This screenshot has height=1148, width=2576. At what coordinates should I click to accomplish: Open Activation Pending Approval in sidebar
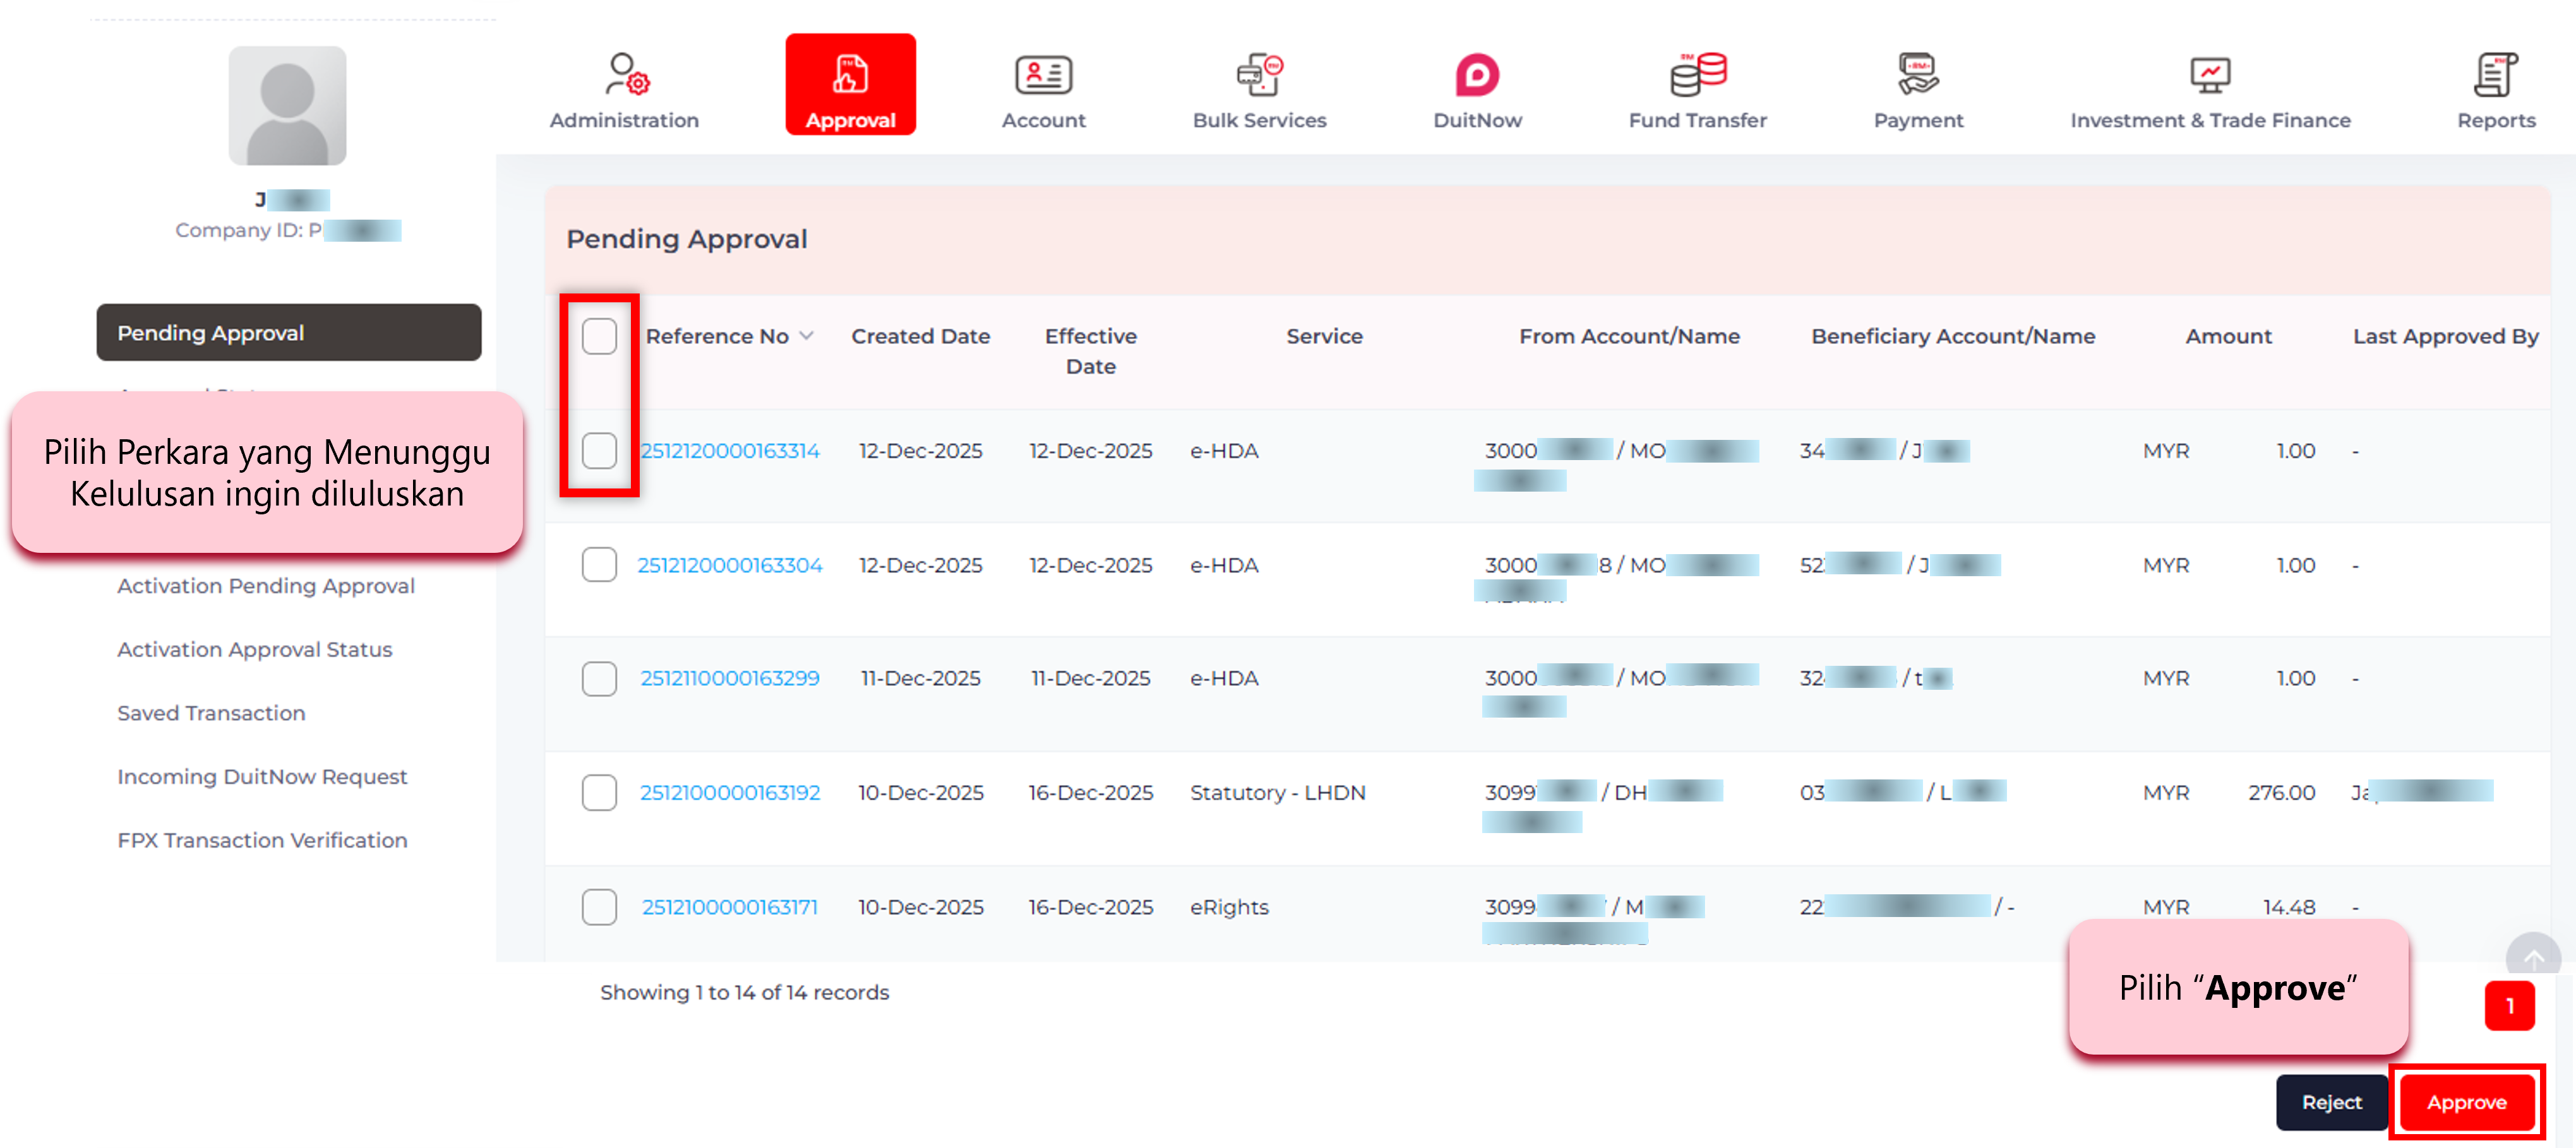[x=265, y=586]
